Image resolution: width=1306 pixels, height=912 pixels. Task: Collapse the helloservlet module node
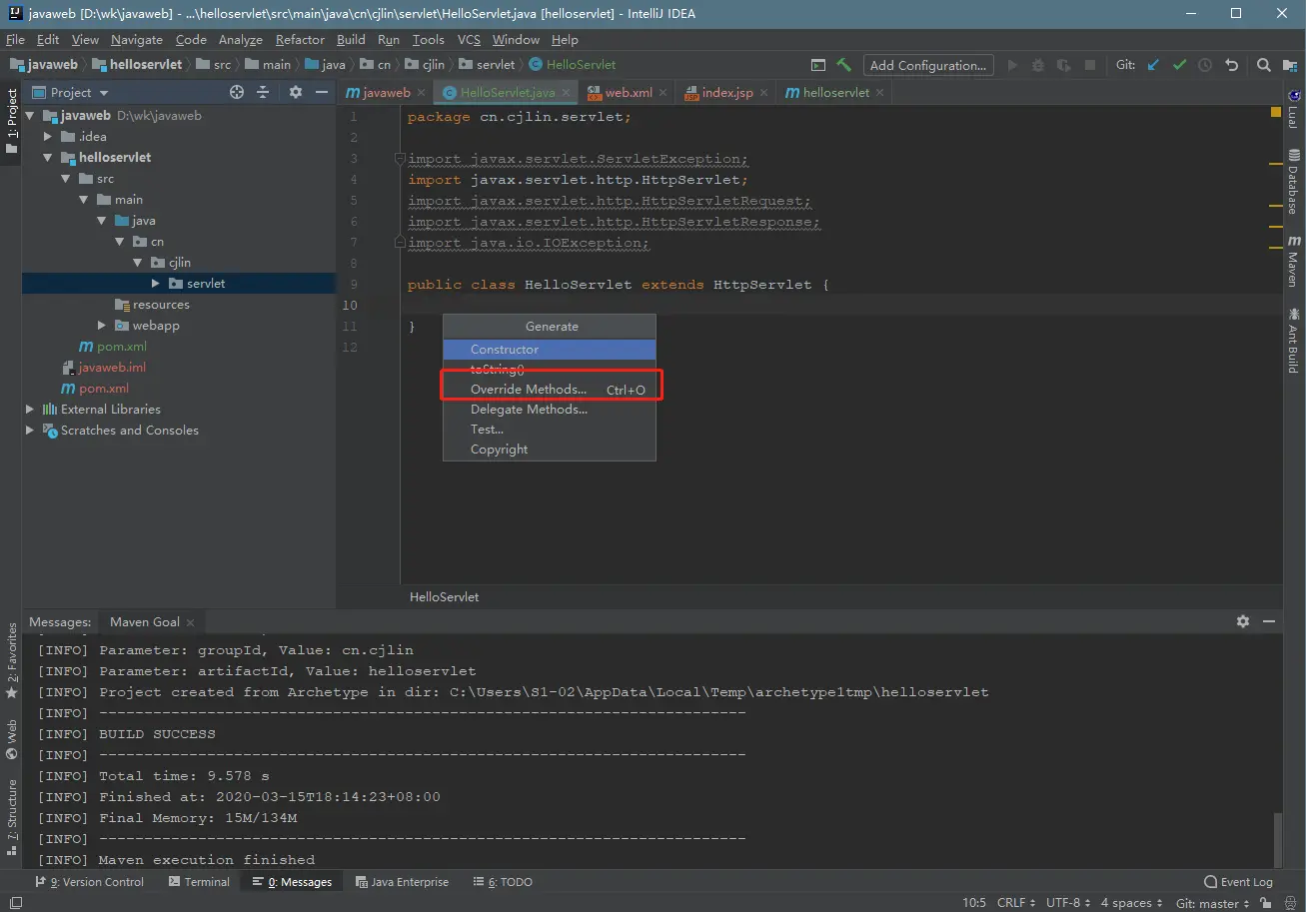pyautogui.click(x=48, y=158)
